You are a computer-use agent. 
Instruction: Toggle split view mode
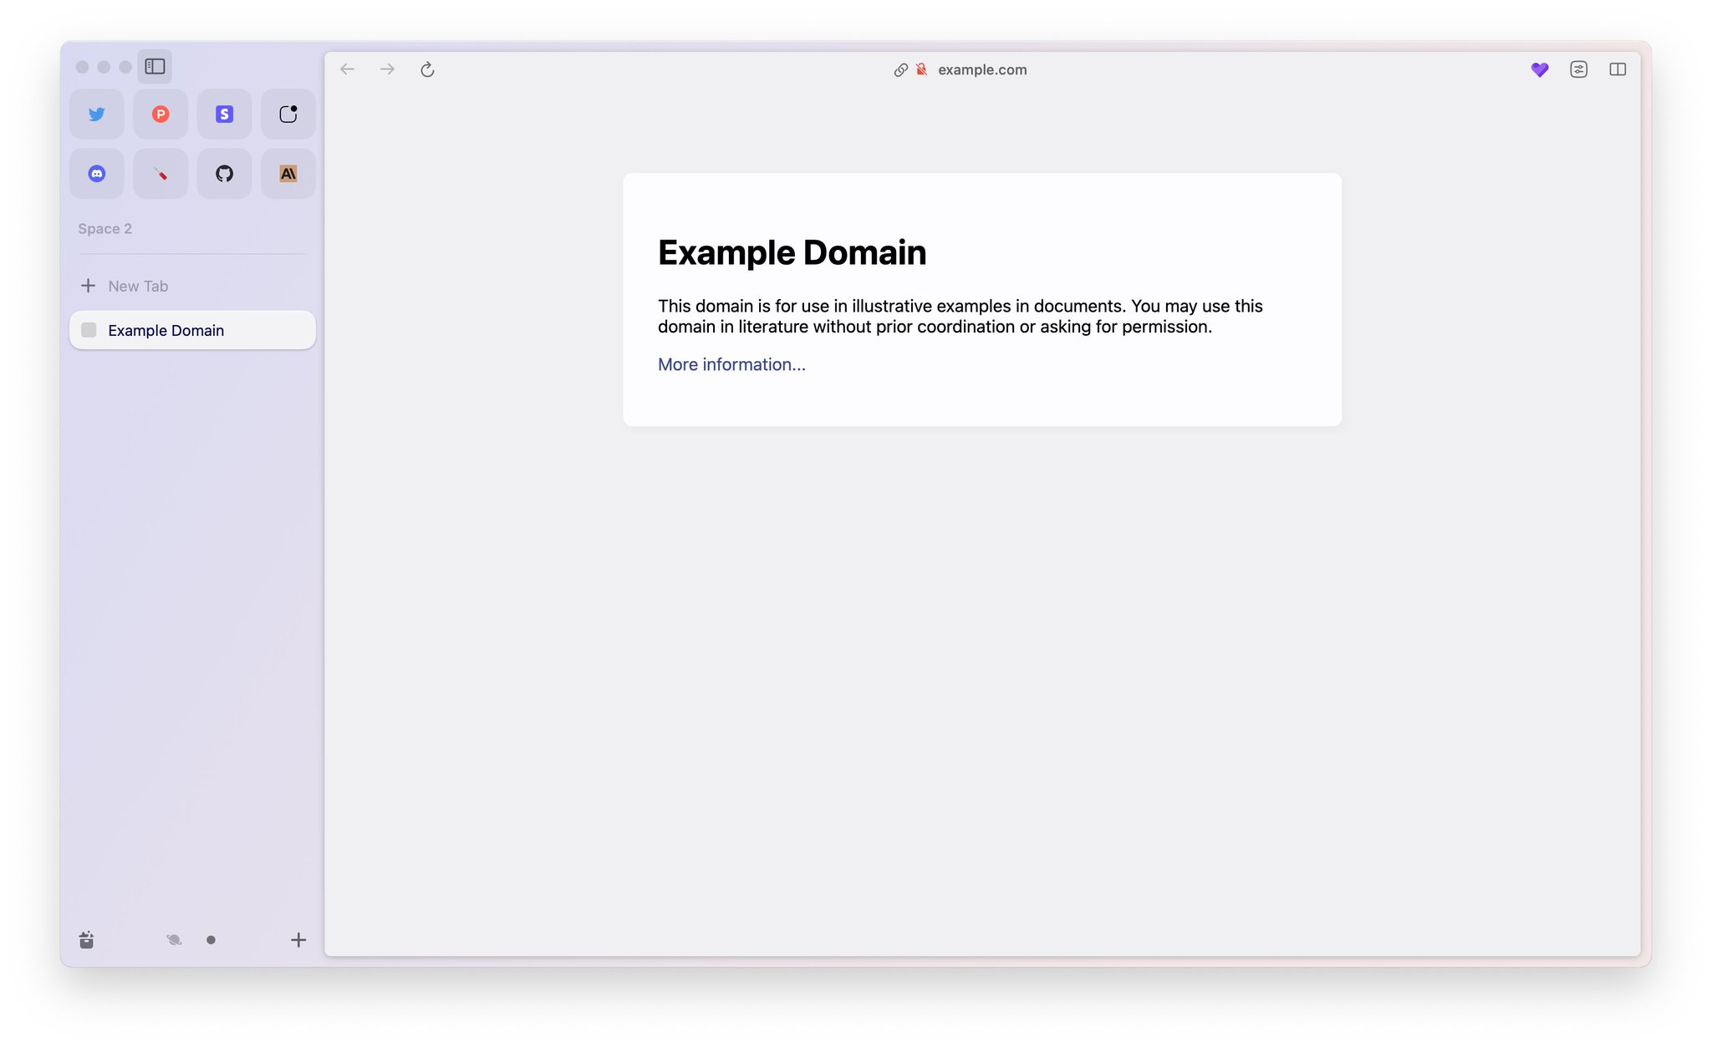pyautogui.click(x=1618, y=69)
